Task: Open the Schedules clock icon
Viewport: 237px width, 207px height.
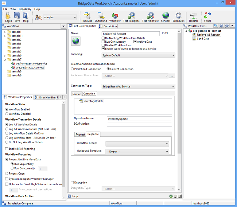Action: coord(178,17)
